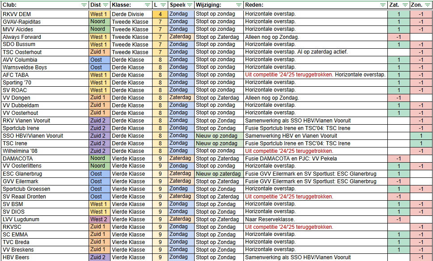The width and height of the screenshot is (433, 261).
Task: Select the cell TSC Irene in Club column
Action: pos(45,143)
